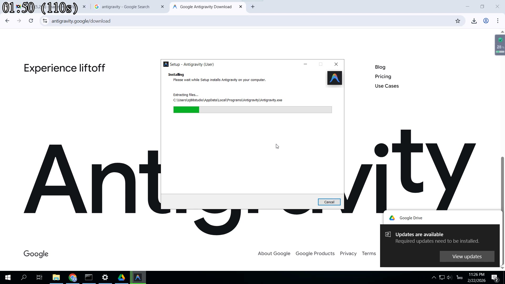Open File Explorer from the taskbar
505x284 pixels.
(x=56, y=277)
